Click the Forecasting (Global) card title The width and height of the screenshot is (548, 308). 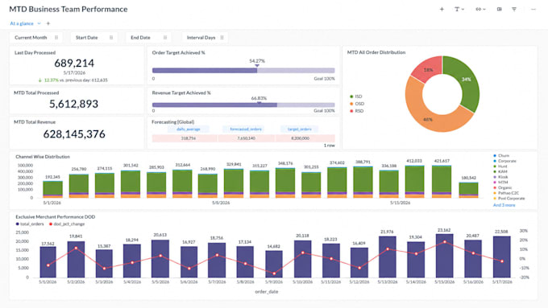tap(173, 121)
